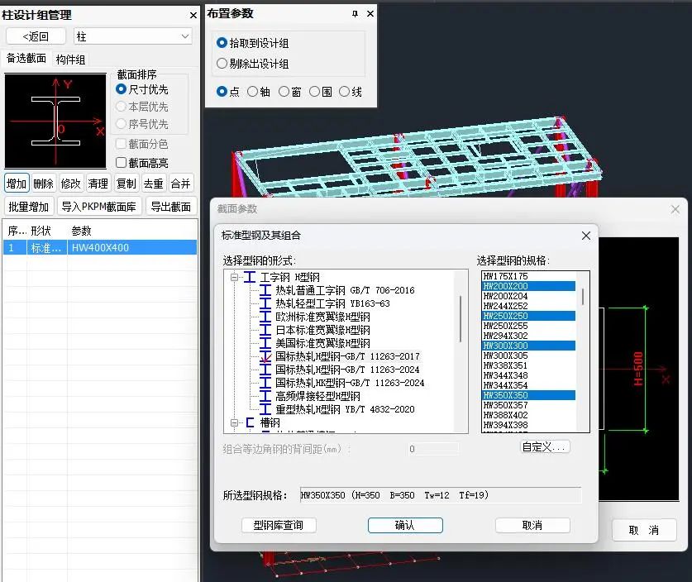The width and height of the screenshot is (692, 582).
Task: Close the 布置参数 panel
Action: tap(370, 14)
